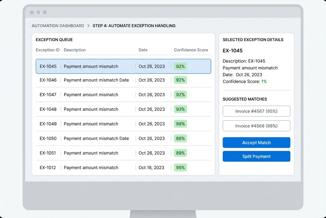Click the Exception ID column header
Screen dimensions: 326x218
(48, 50)
